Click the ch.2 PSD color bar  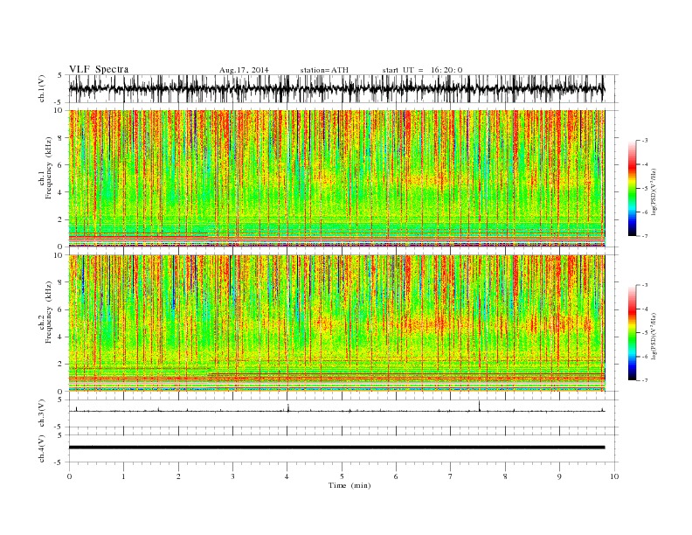pyautogui.click(x=632, y=332)
